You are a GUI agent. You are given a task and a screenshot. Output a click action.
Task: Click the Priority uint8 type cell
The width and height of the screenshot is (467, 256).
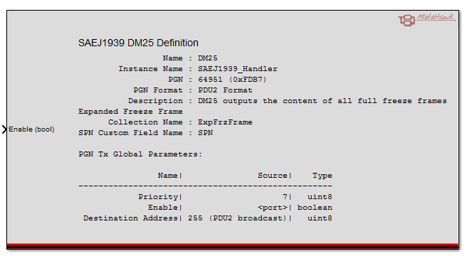click(320, 197)
